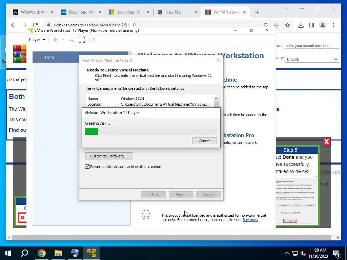Open Chrome profile avatar
Image resolution: width=347 pixels, height=260 pixels.
click(323, 25)
